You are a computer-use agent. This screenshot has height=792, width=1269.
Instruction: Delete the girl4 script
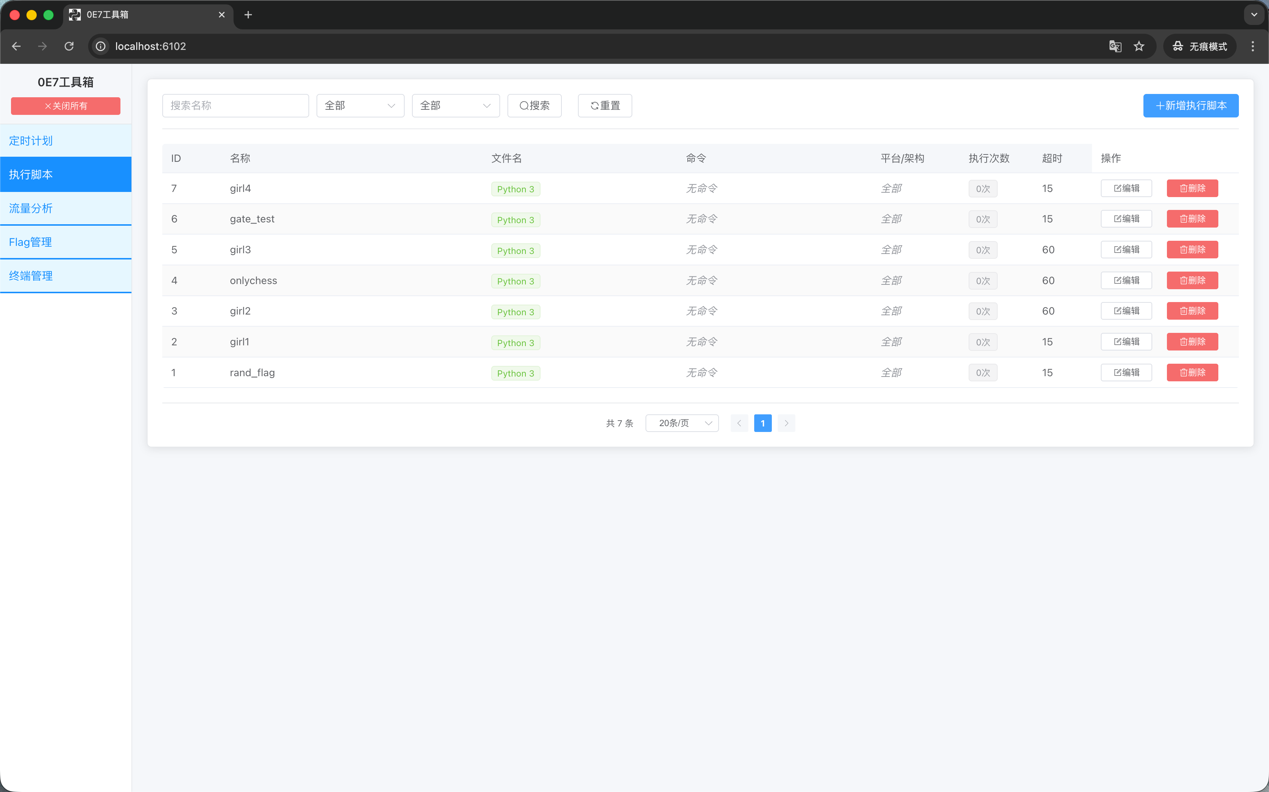point(1192,189)
